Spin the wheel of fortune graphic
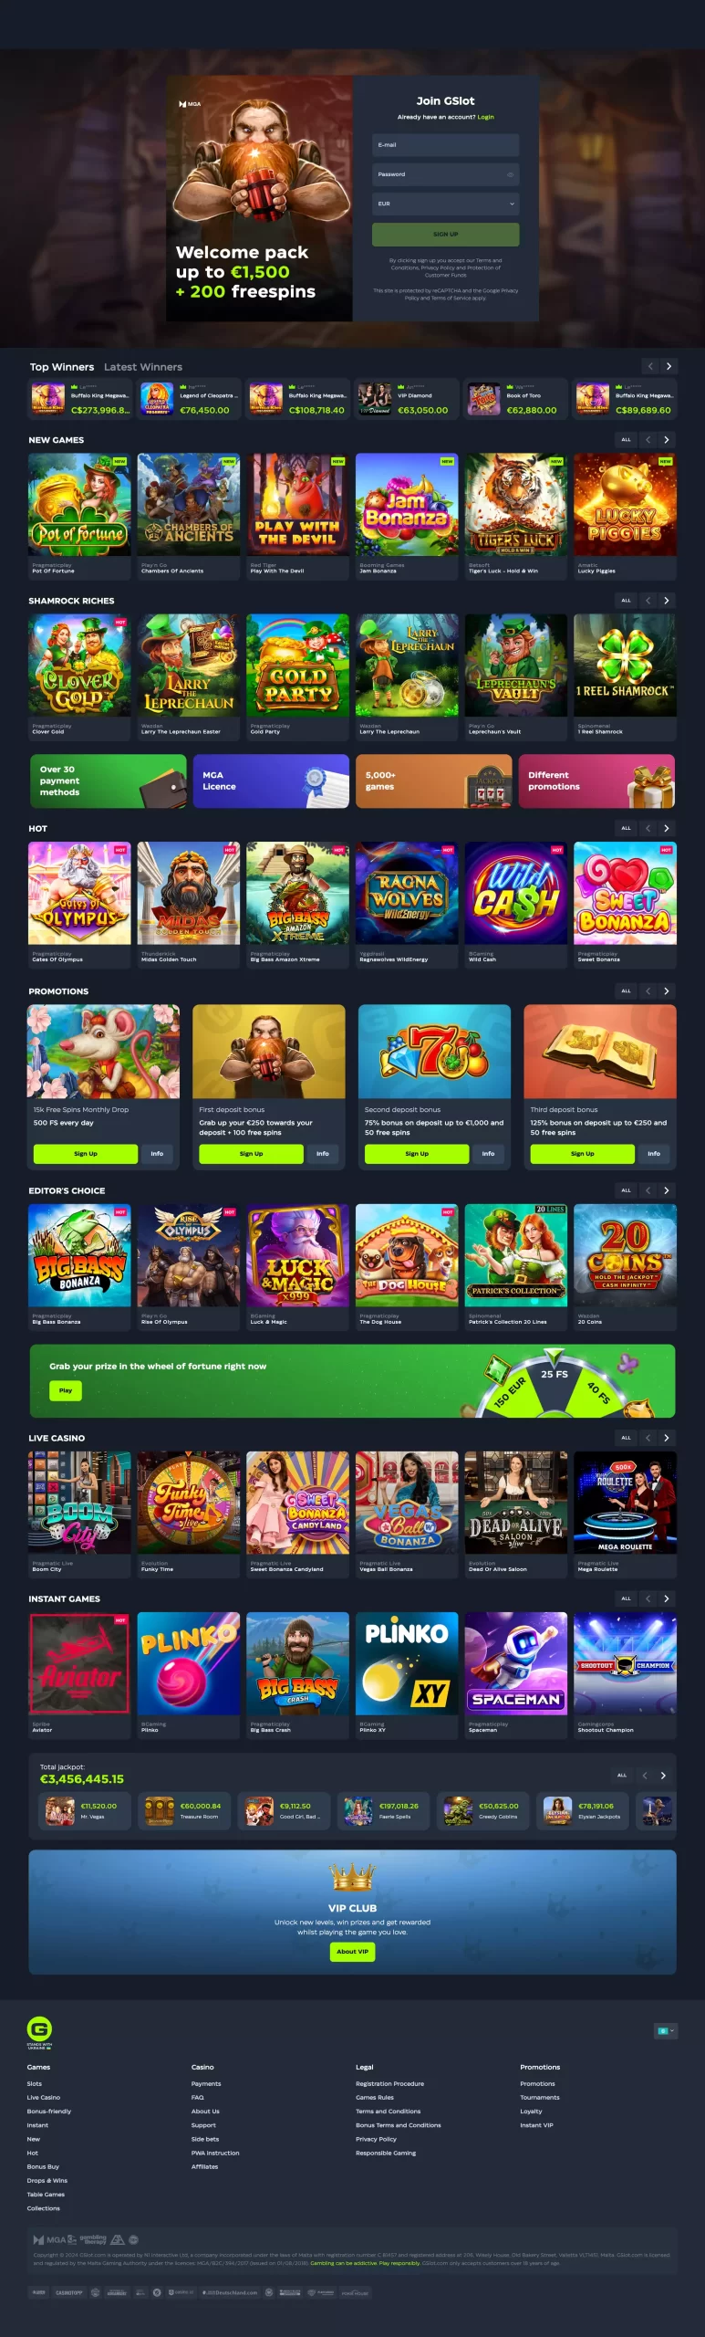Viewport: 705px width, 2337px height. [552, 1382]
